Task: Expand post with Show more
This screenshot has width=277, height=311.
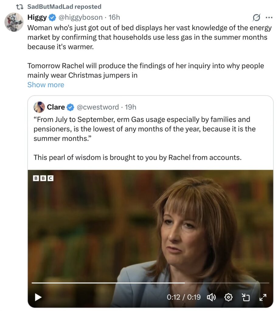Action: 46,85
